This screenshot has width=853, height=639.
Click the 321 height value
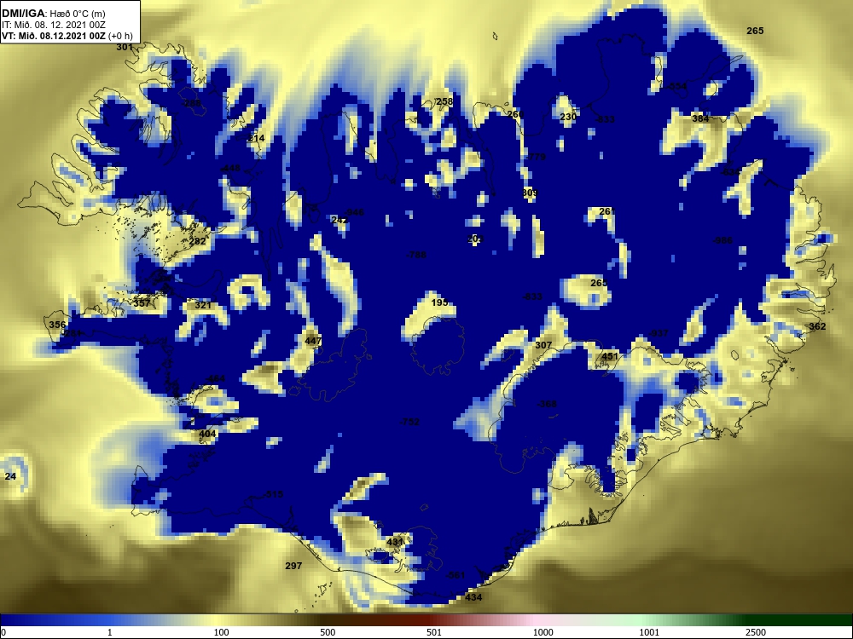202,305
